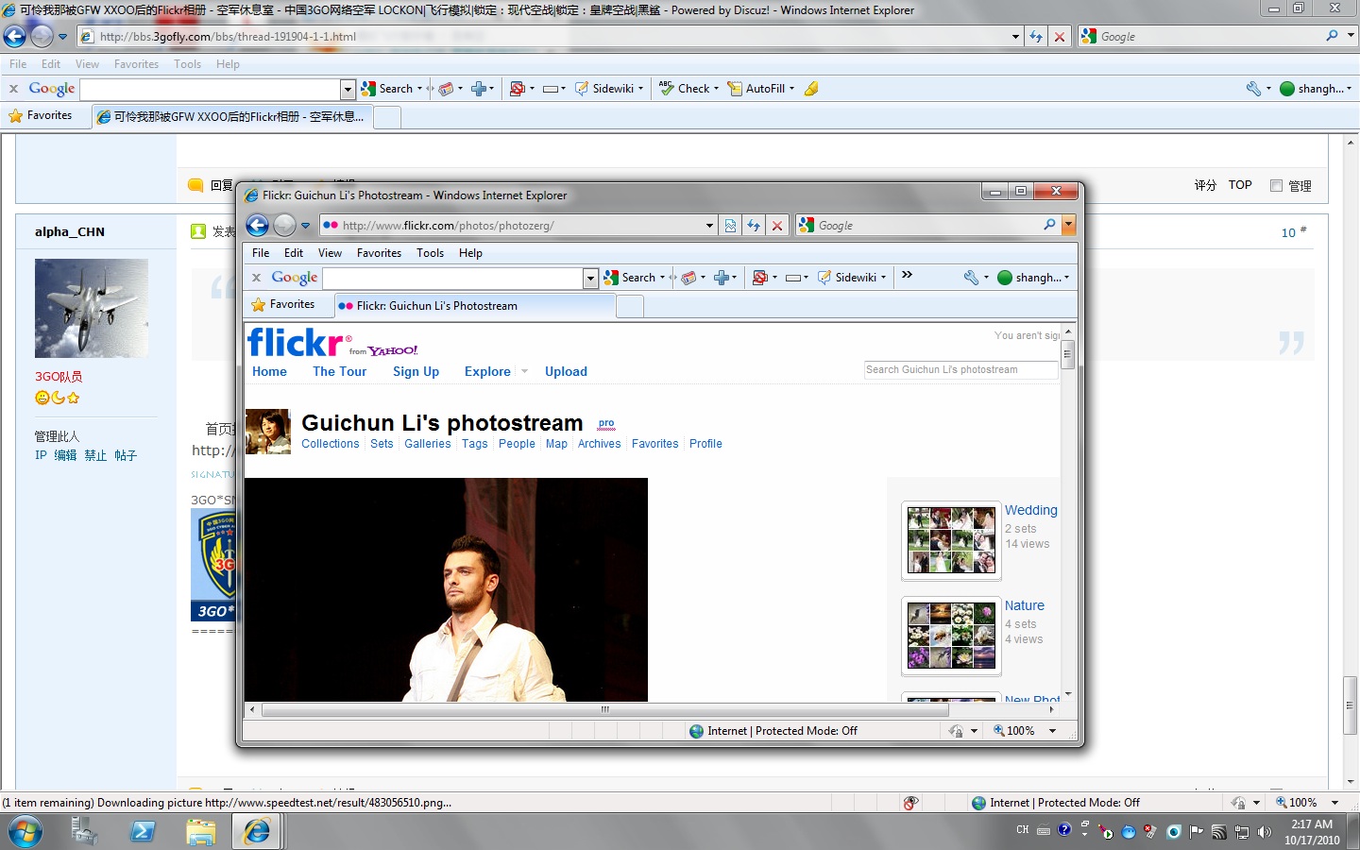Click Guichun Li's buddy icon photo
The width and height of the screenshot is (1360, 850).
268,432
